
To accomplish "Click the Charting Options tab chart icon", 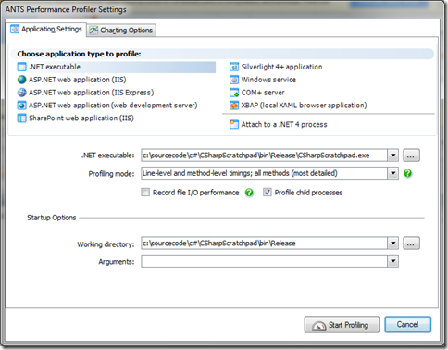I will [x=93, y=31].
